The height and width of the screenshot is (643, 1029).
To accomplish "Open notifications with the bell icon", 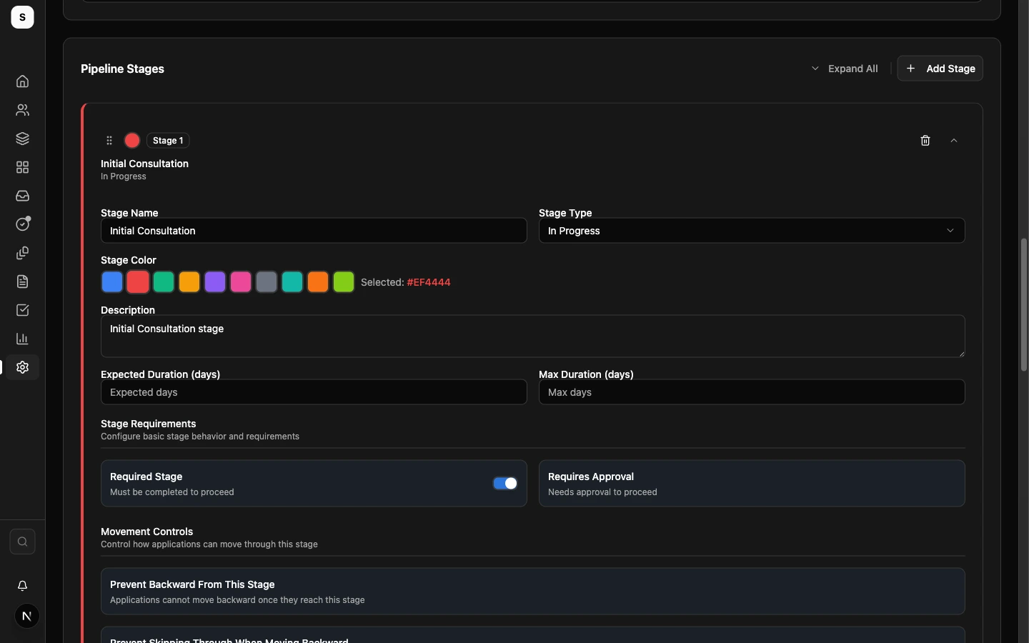I will pyautogui.click(x=22, y=586).
